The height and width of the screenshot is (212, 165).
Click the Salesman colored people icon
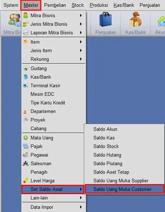pyautogui.click(x=26, y=164)
